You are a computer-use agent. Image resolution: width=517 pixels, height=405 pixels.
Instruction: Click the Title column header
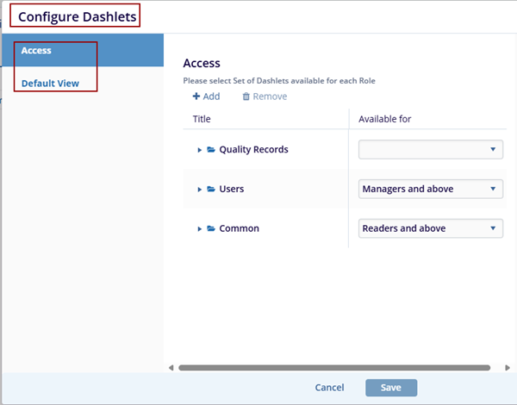[202, 119]
